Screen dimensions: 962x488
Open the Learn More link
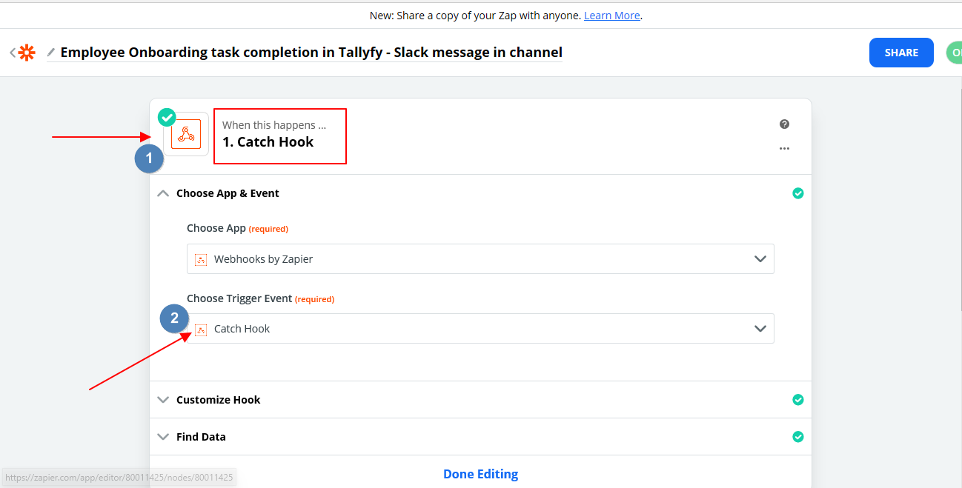click(612, 16)
